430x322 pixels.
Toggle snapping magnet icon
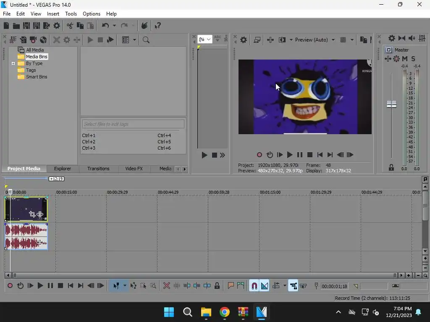click(254, 286)
